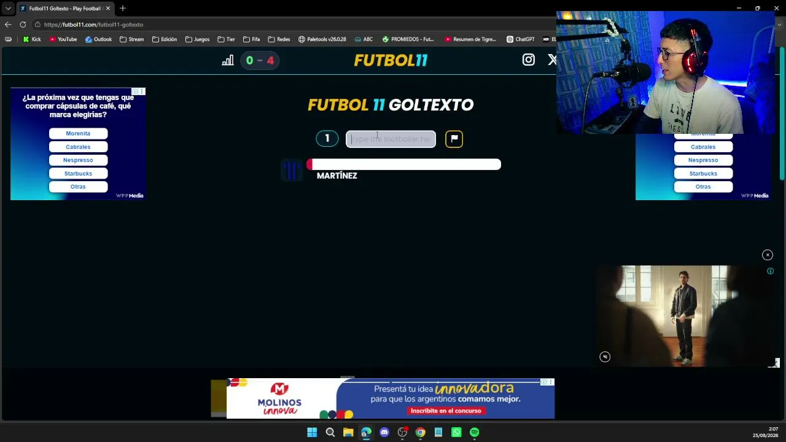Open the video ad info icon
The image size is (786, 442).
click(x=770, y=271)
